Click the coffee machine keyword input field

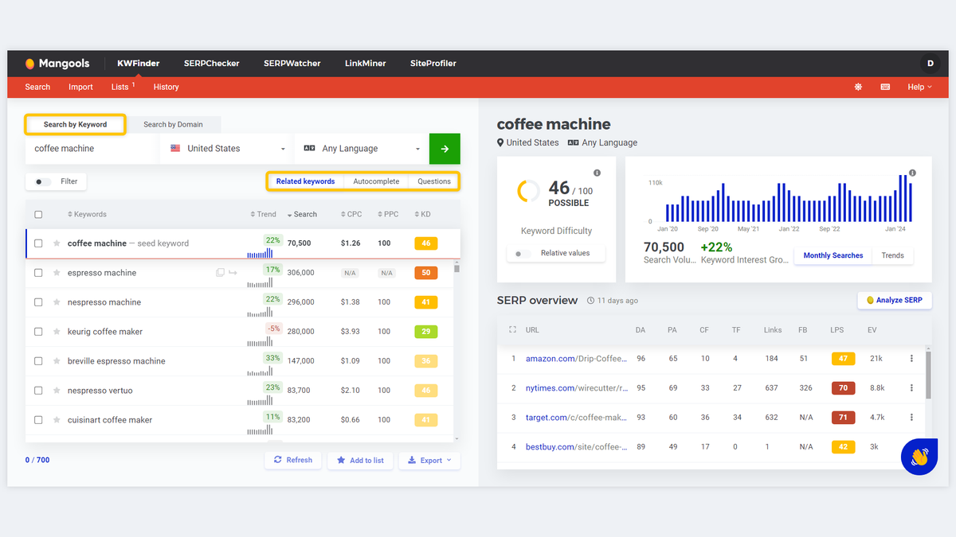[x=92, y=149]
